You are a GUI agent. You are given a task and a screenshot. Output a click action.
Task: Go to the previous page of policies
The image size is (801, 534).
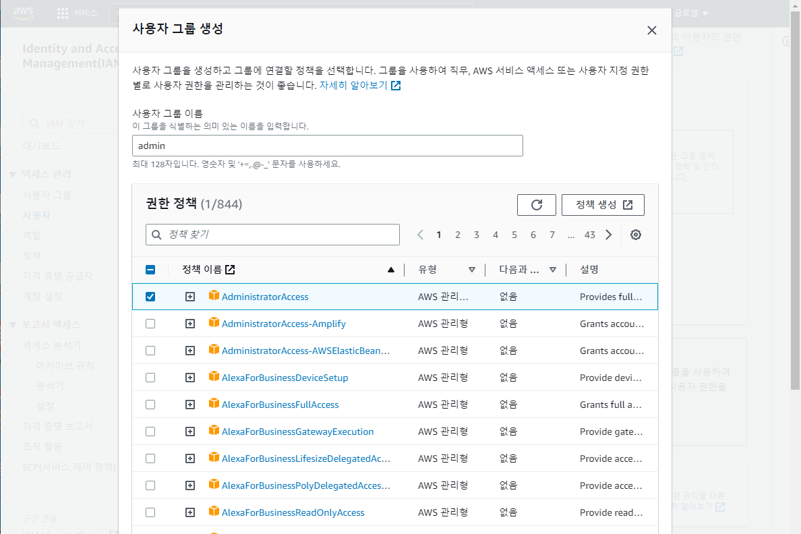click(421, 235)
